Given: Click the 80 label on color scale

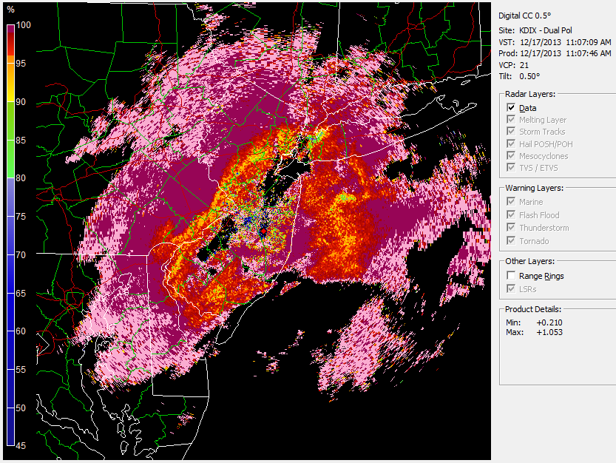Looking at the screenshot, I should [x=21, y=178].
